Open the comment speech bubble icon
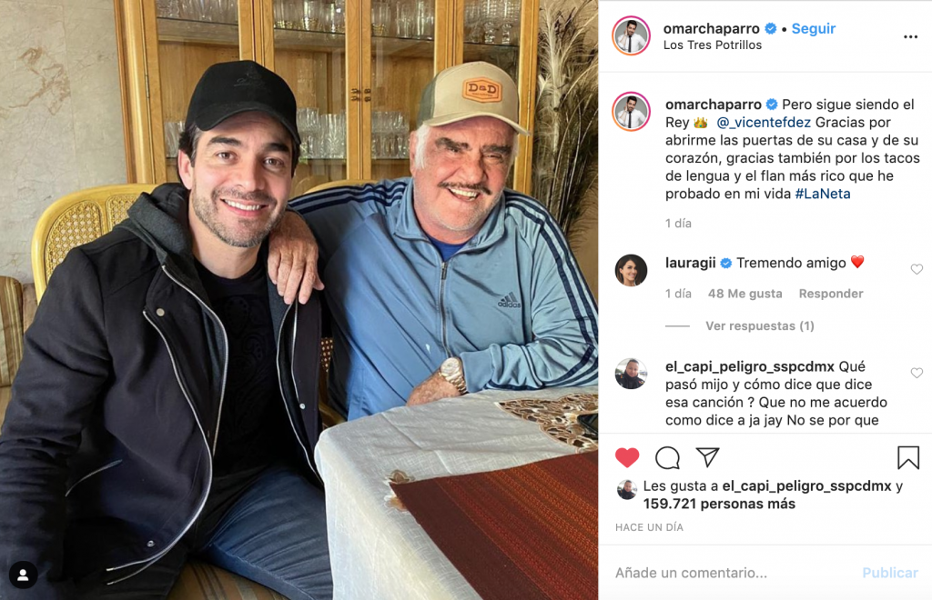This screenshot has height=600, width=932. (667, 457)
